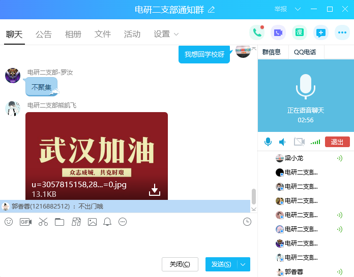
Task: Open the 群信息 tab
Action: [x=272, y=52]
